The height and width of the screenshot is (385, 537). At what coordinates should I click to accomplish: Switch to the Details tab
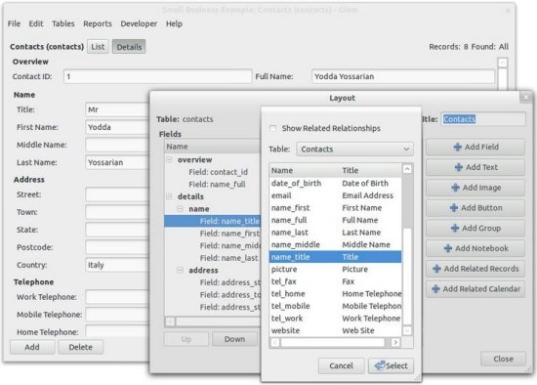[x=129, y=47]
